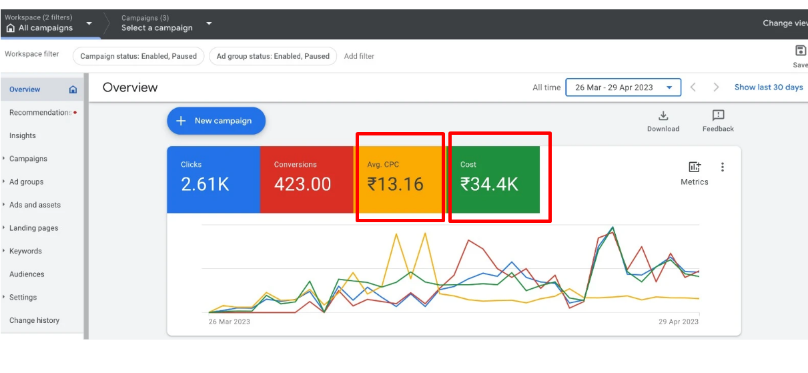Open the Feedback icon

click(x=718, y=116)
